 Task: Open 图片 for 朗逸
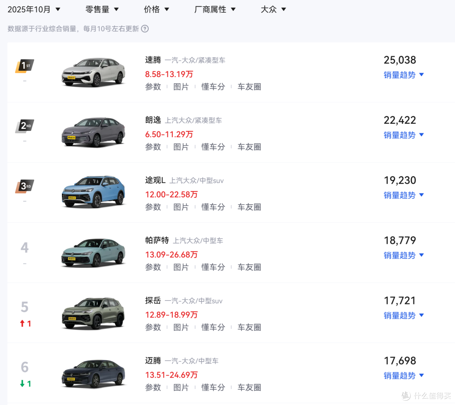[x=181, y=147]
